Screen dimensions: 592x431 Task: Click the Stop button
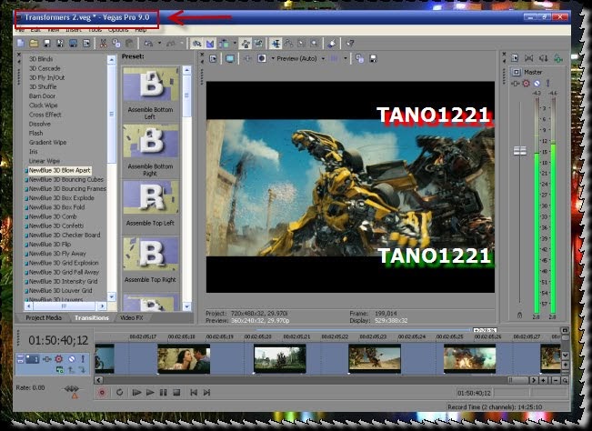tap(176, 393)
